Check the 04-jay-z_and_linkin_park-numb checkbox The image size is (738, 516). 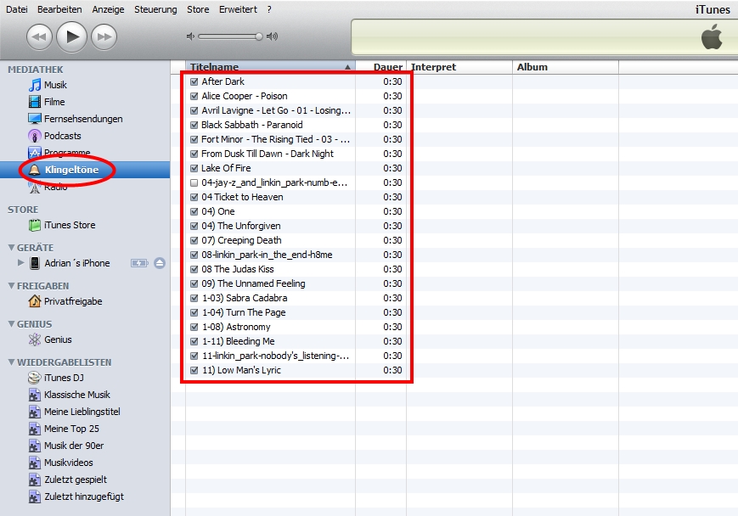[194, 182]
